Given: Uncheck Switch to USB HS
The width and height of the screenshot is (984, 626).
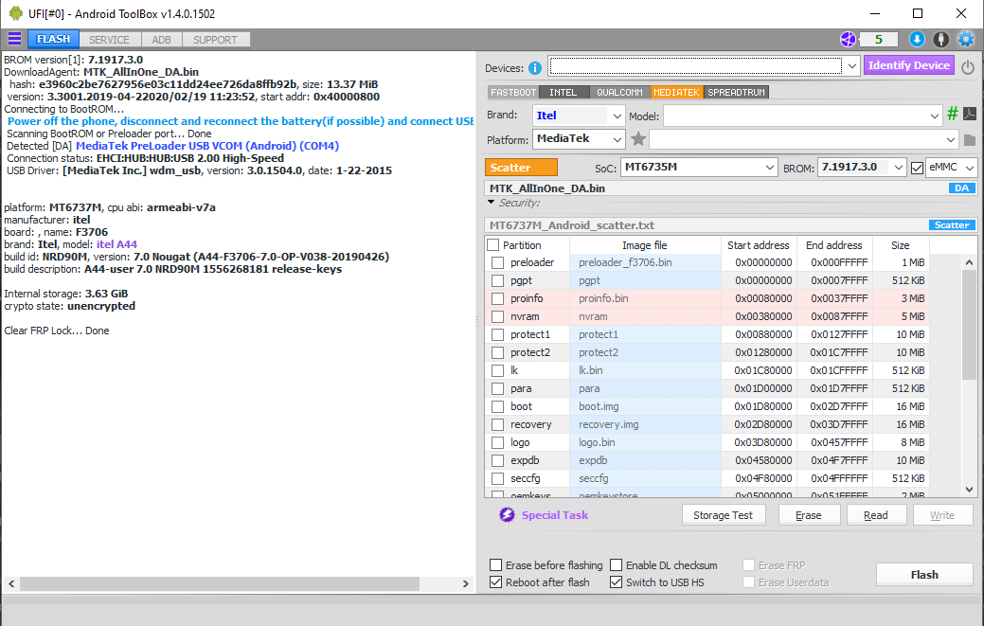Looking at the screenshot, I should tap(617, 582).
